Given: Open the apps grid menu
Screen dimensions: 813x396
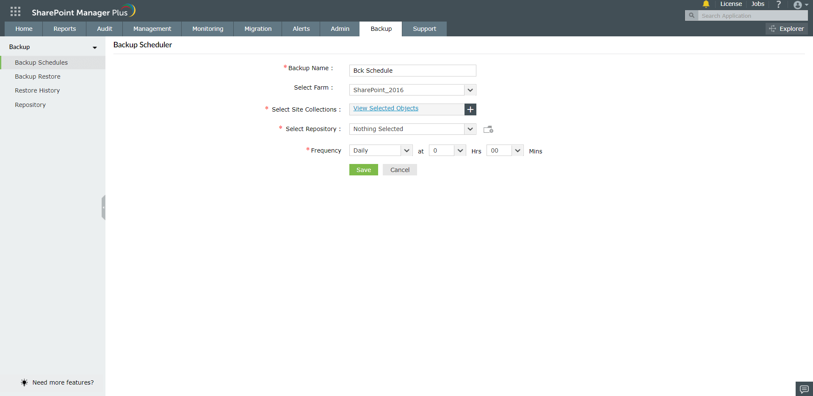Looking at the screenshot, I should pyautogui.click(x=15, y=11).
